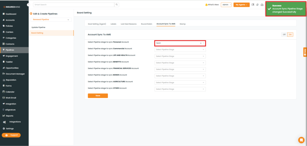Expand the Renewal Pipeline dropdown
The width and height of the screenshot is (307, 146).
click(51, 20)
